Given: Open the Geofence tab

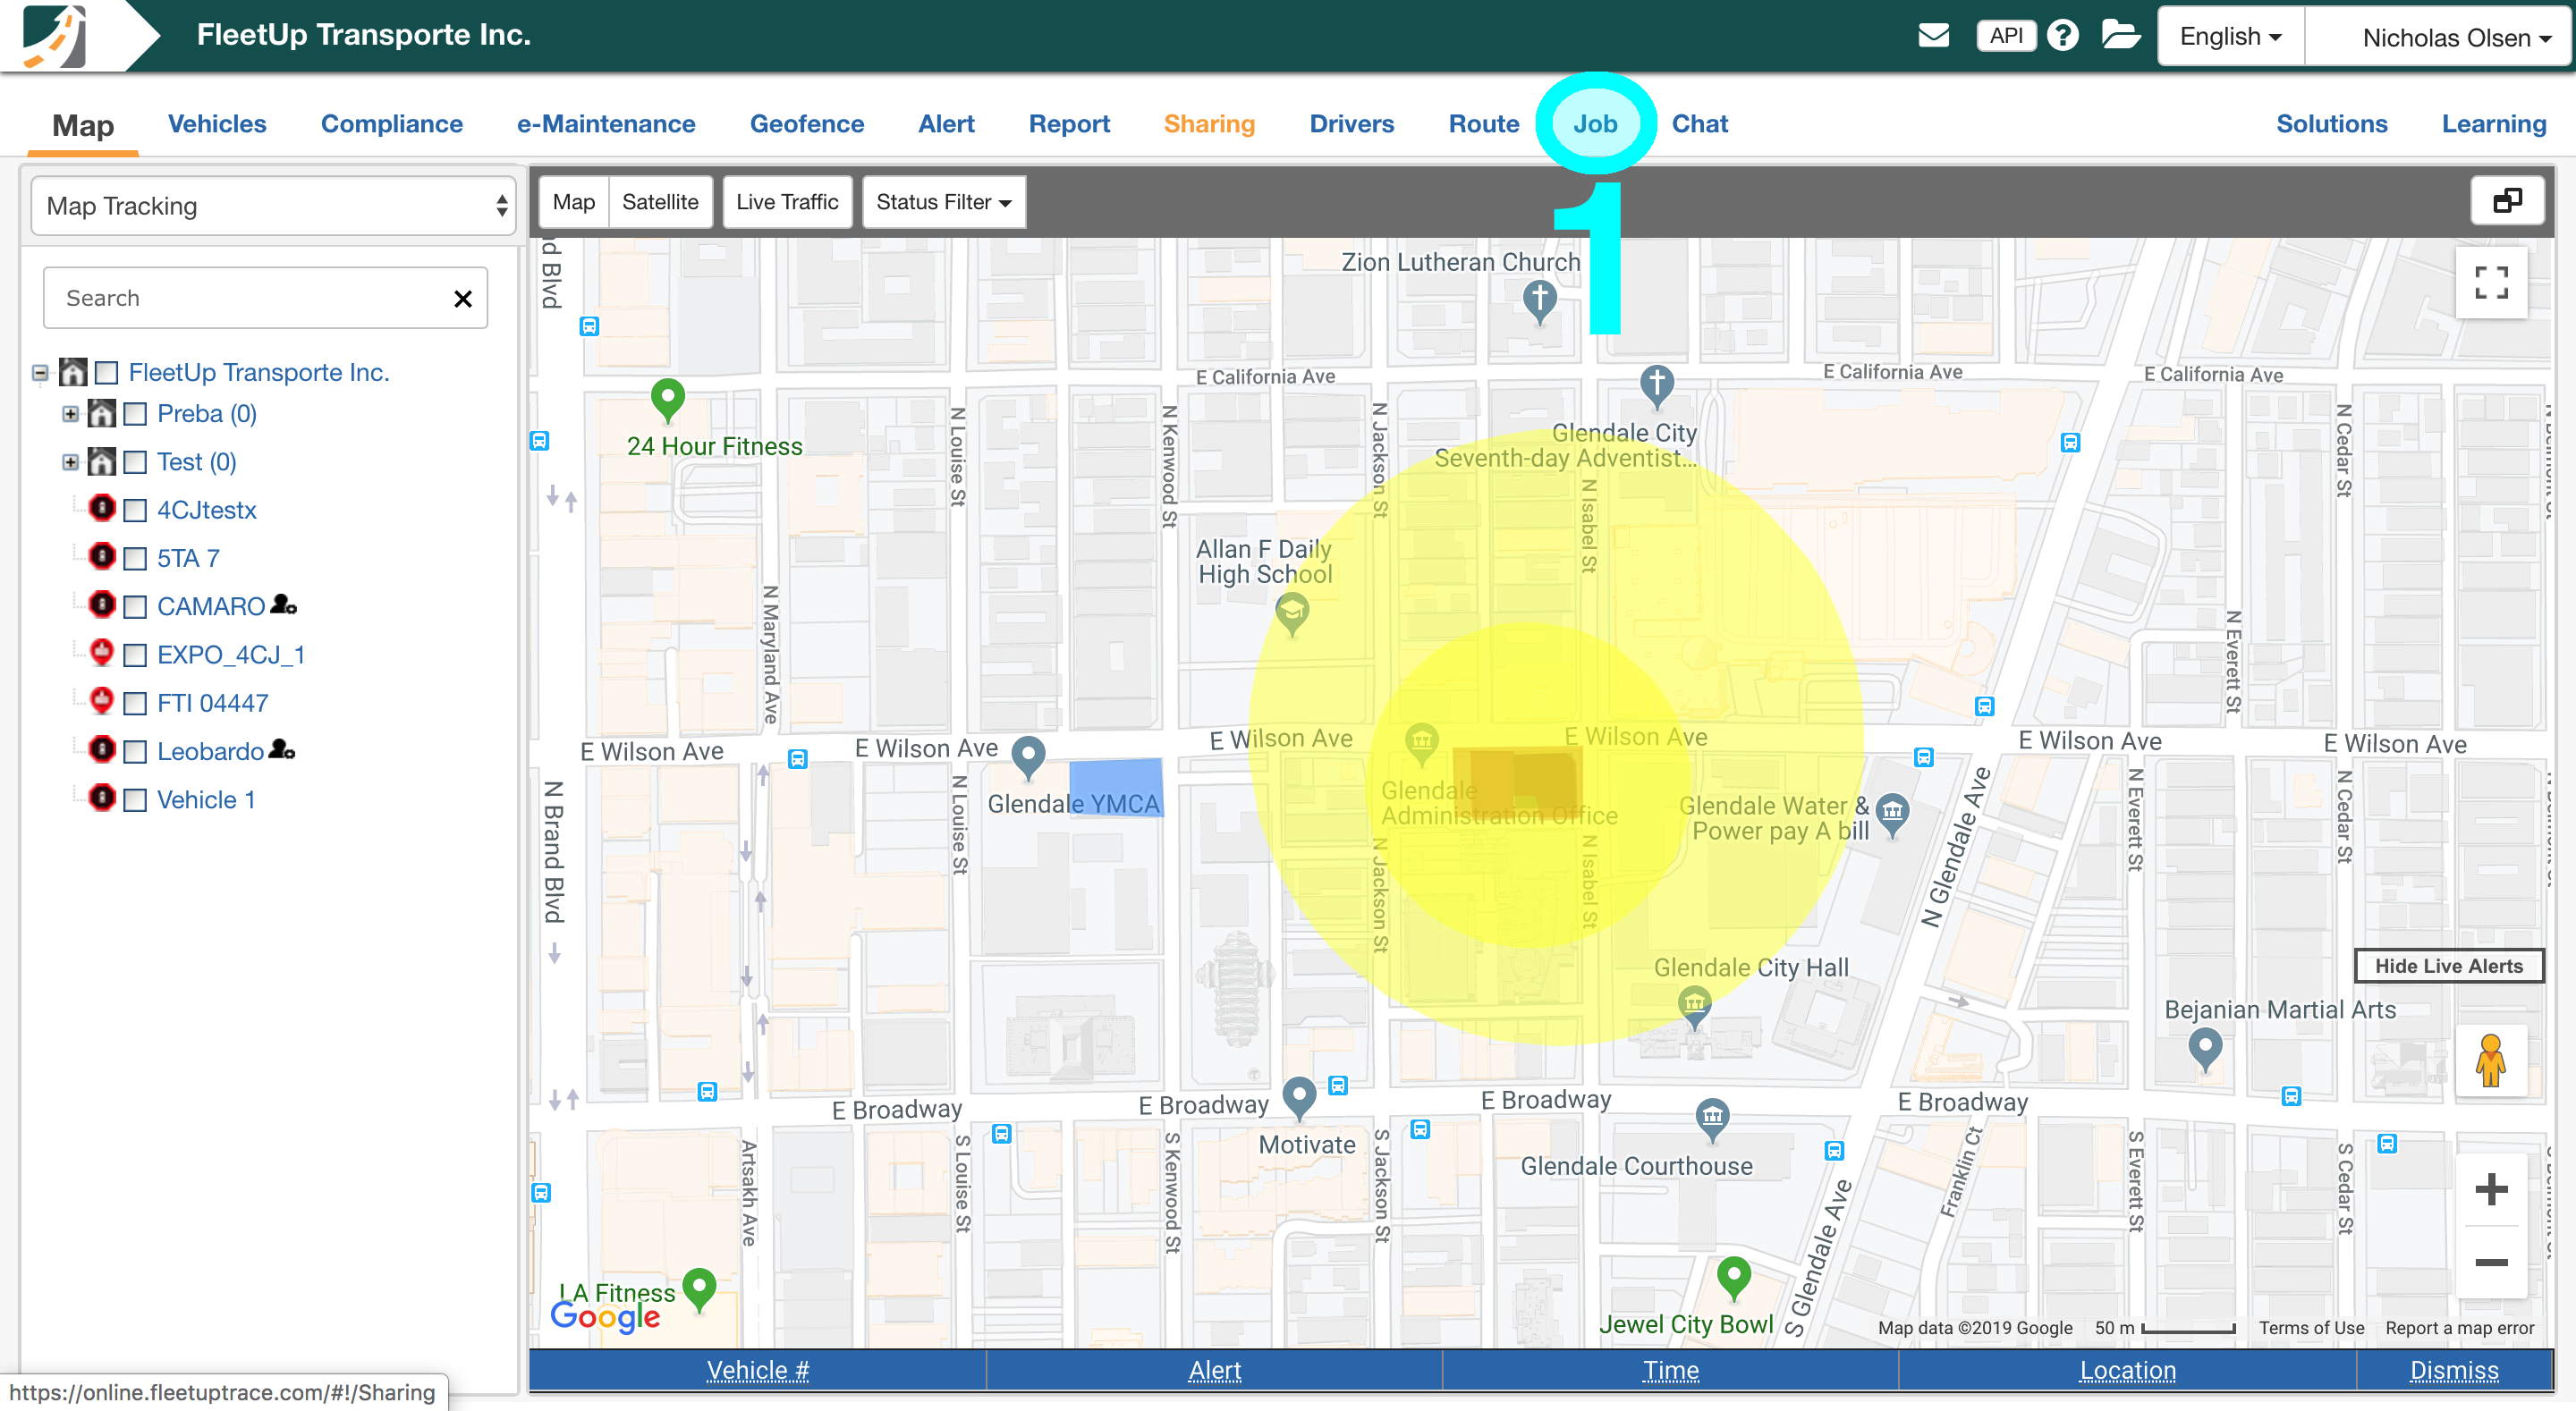Looking at the screenshot, I should [806, 124].
